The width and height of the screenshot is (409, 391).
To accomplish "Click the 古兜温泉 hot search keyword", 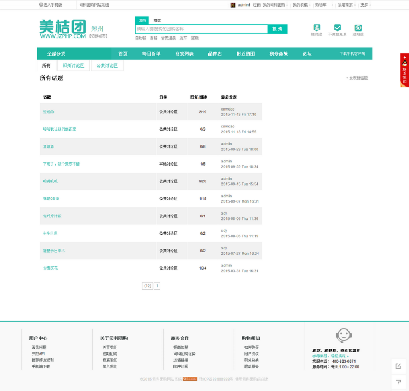I will [169, 38].
